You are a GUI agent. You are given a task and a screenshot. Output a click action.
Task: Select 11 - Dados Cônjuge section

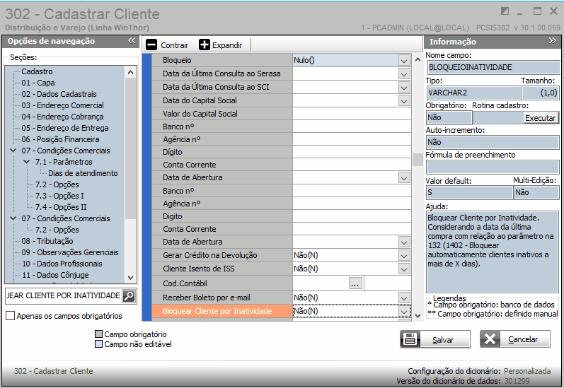[55, 275]
